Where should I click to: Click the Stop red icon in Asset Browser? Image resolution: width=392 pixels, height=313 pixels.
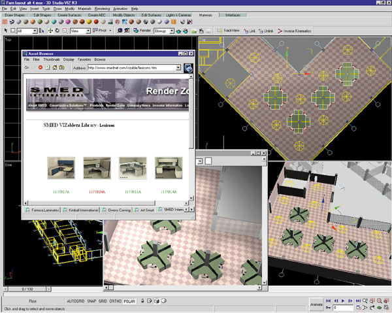[41, 67]
